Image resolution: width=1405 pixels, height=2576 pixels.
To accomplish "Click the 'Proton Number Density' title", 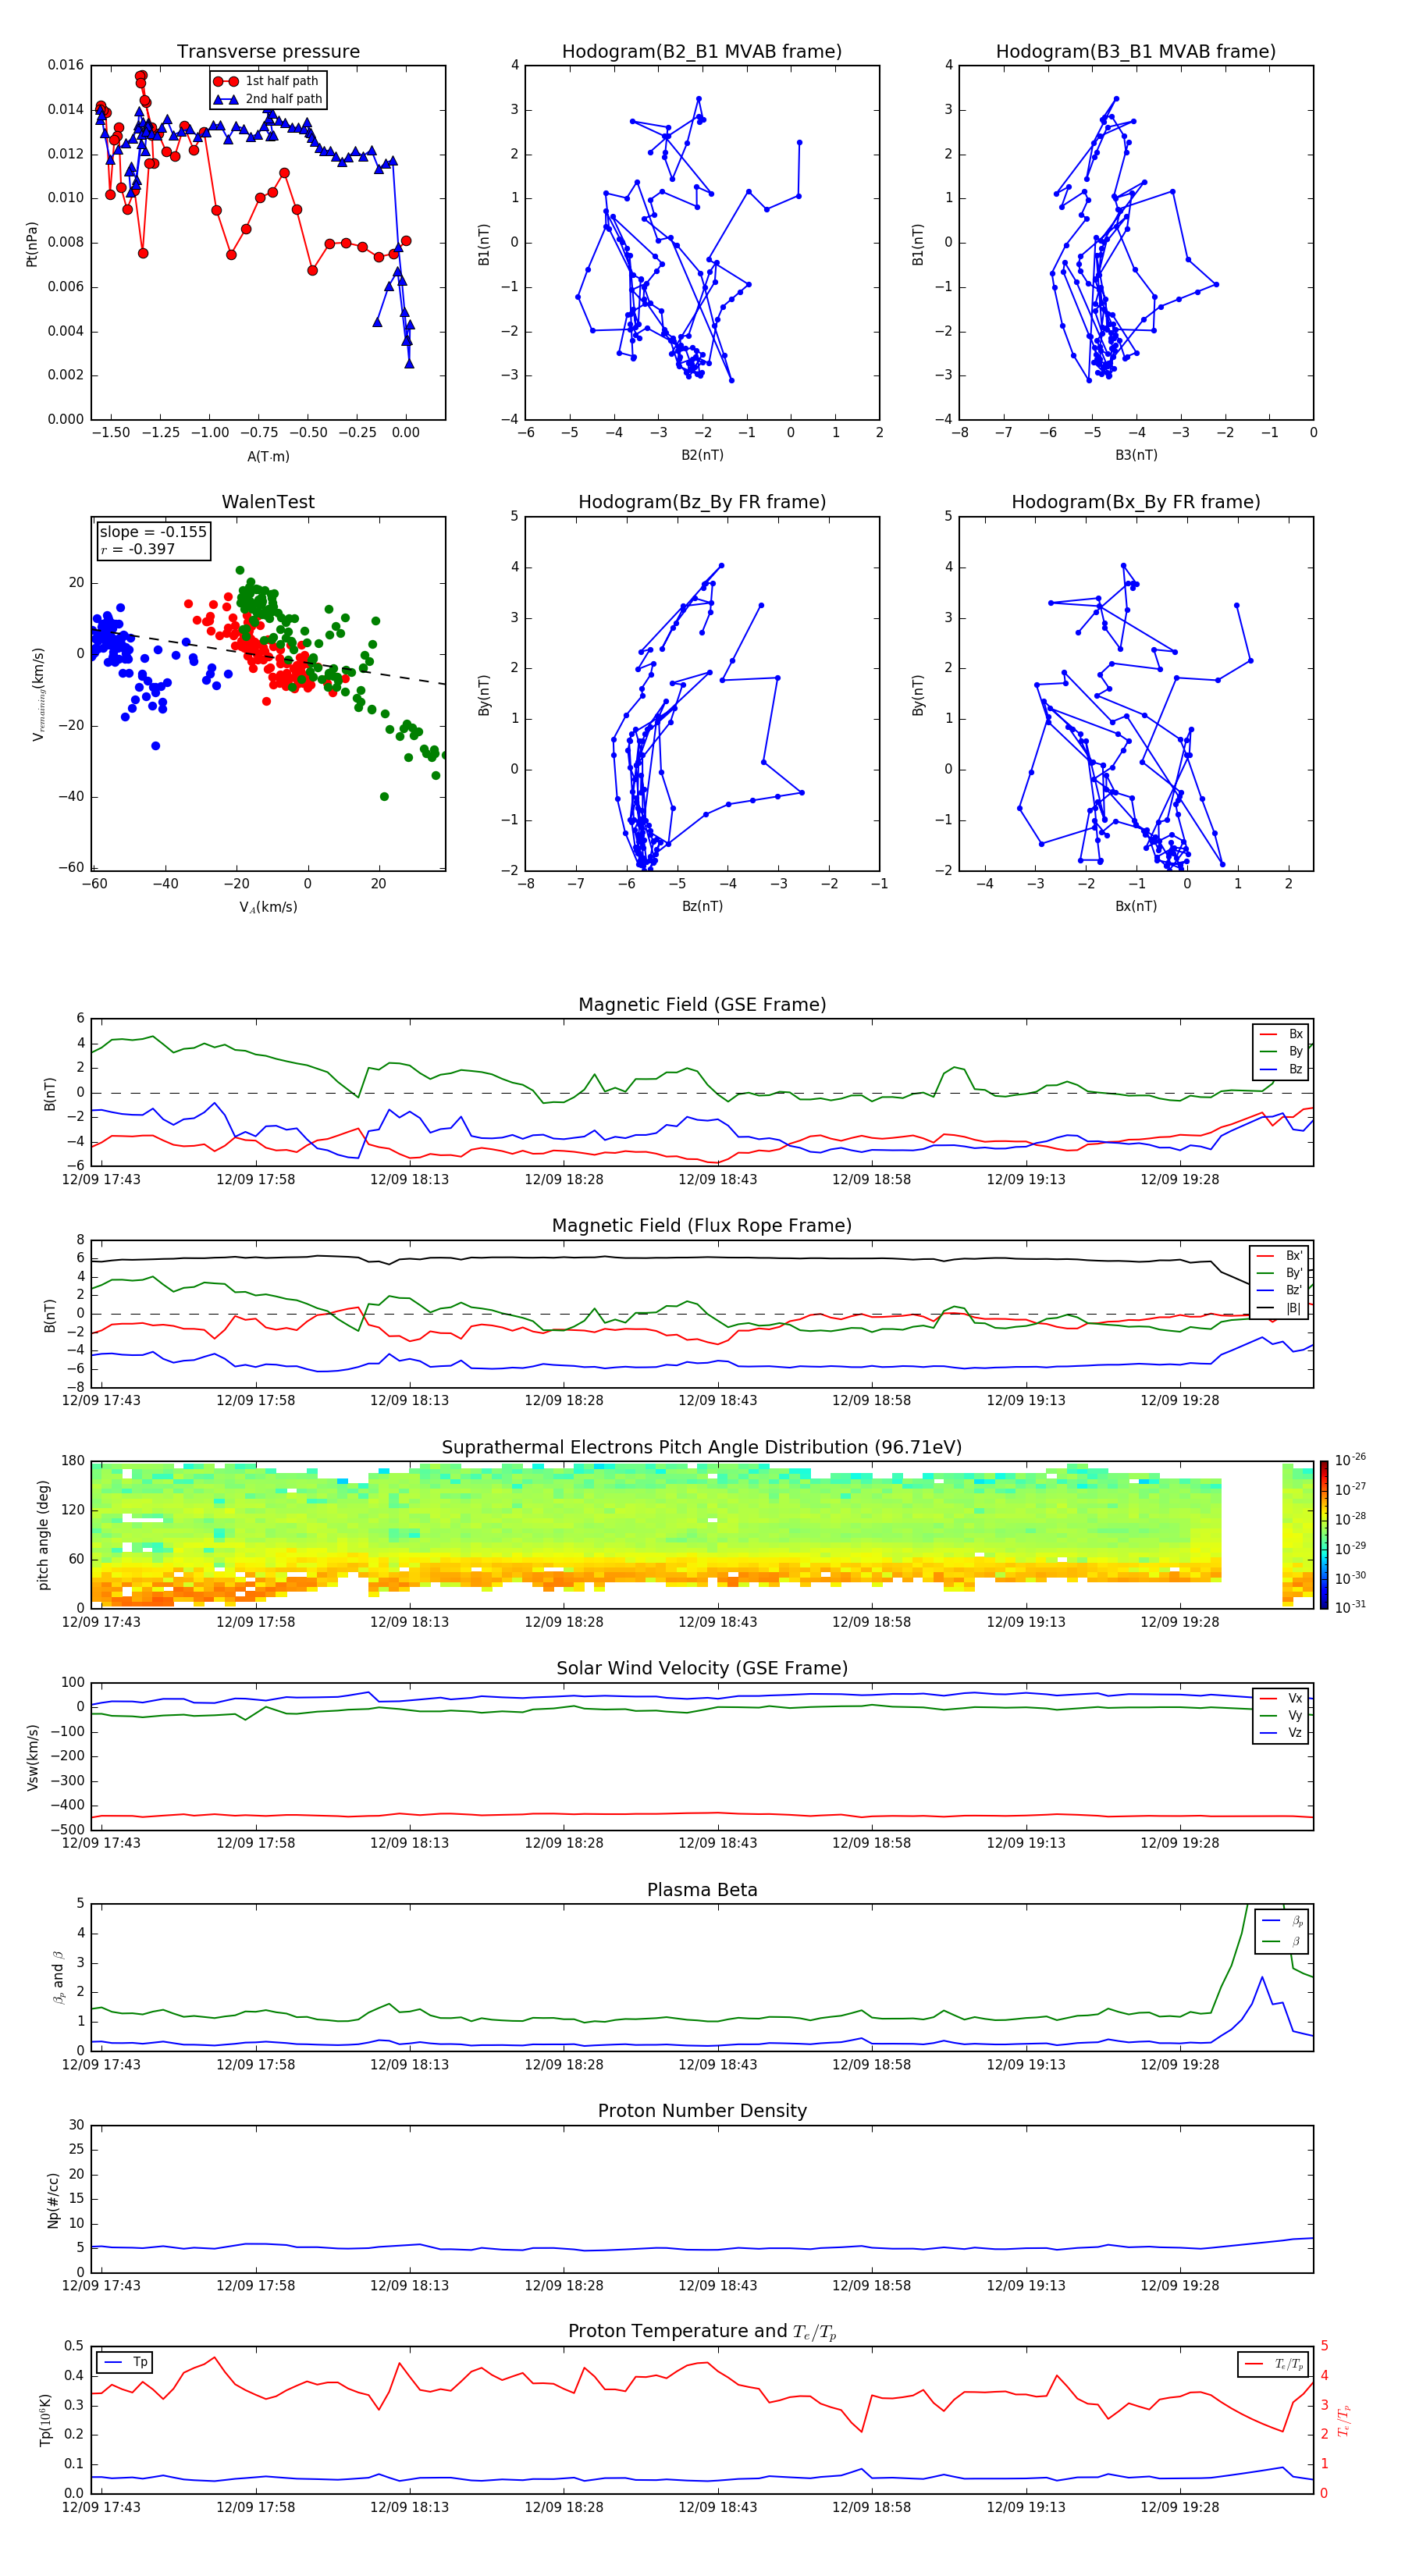I will (x=702, y=2112).
